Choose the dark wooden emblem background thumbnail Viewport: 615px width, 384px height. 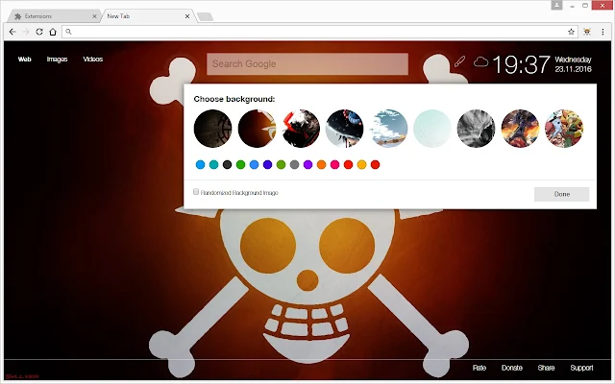[212, 129]
